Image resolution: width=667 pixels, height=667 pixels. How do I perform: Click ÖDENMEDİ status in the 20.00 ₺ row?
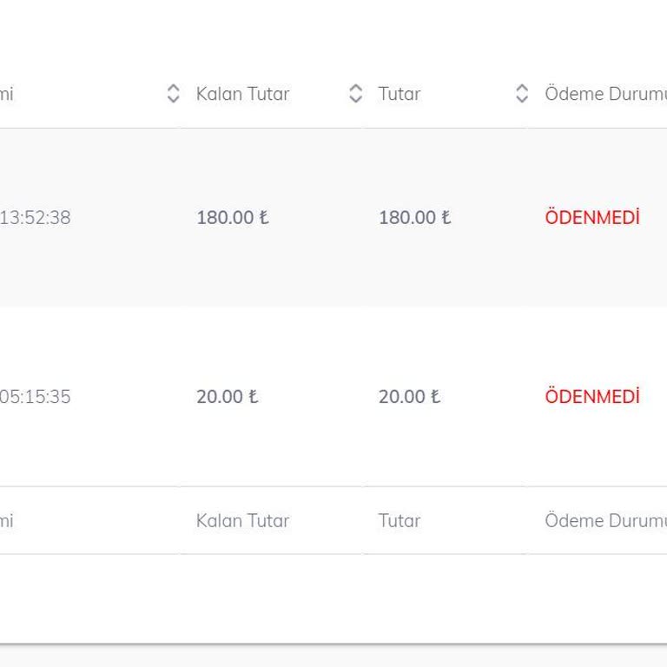click(592, 397)
